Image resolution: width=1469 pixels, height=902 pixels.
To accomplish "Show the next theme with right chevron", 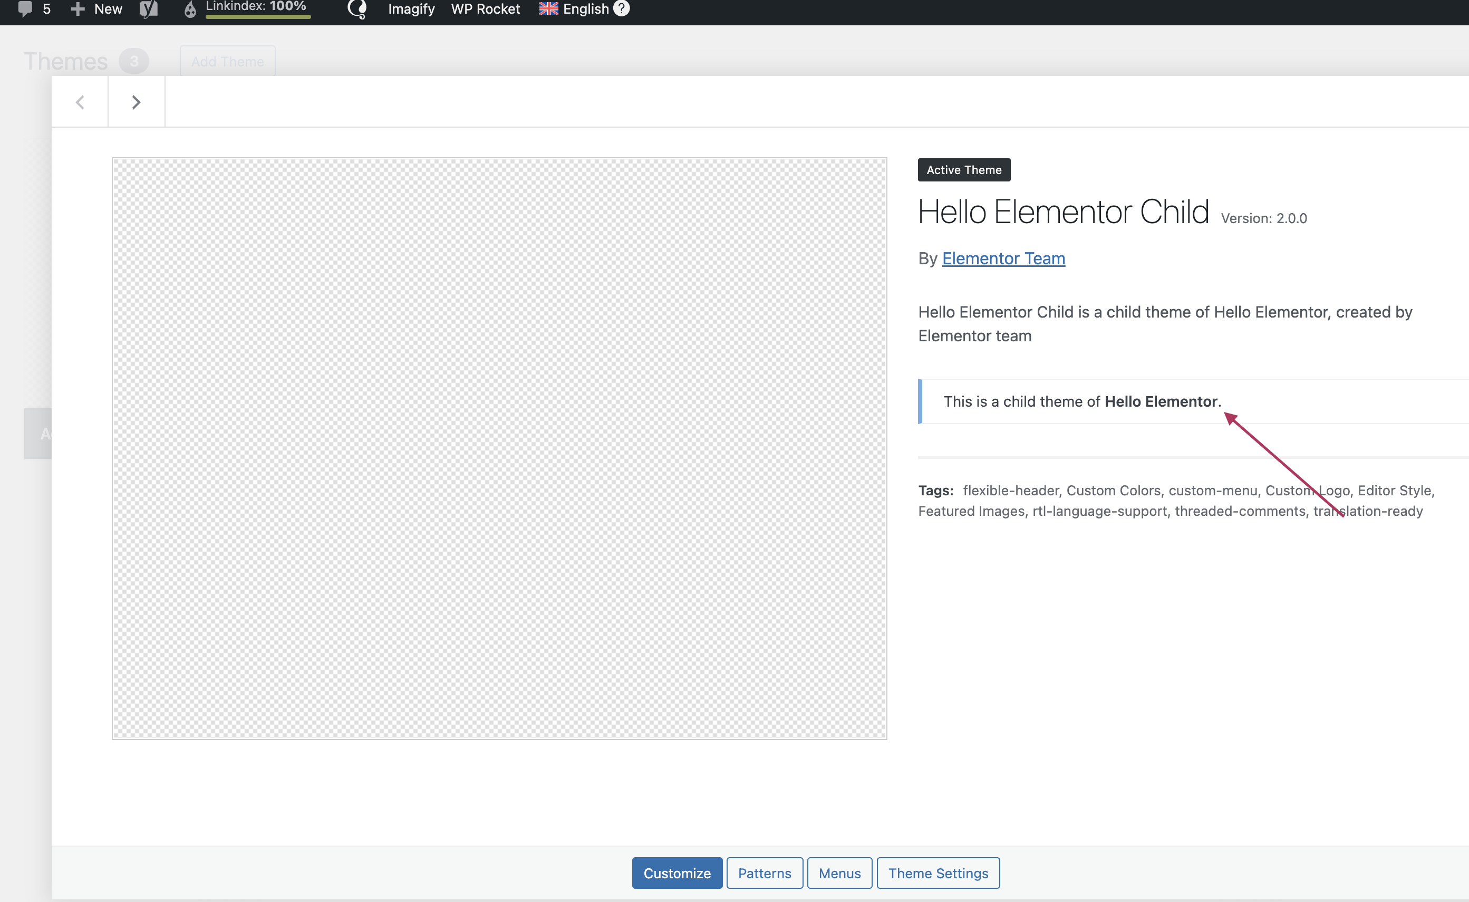I will 136,102.
